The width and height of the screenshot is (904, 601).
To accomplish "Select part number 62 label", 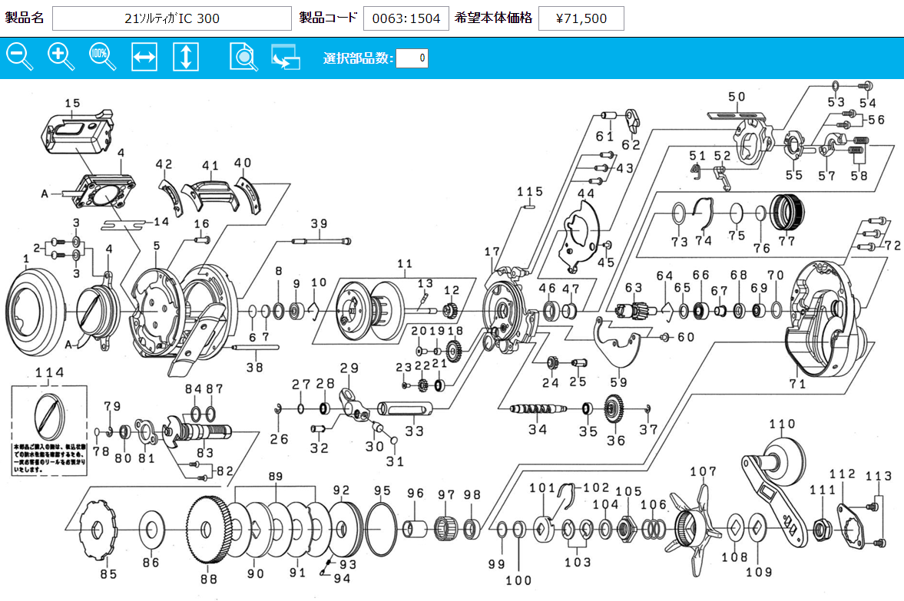I will coord(631,145).
